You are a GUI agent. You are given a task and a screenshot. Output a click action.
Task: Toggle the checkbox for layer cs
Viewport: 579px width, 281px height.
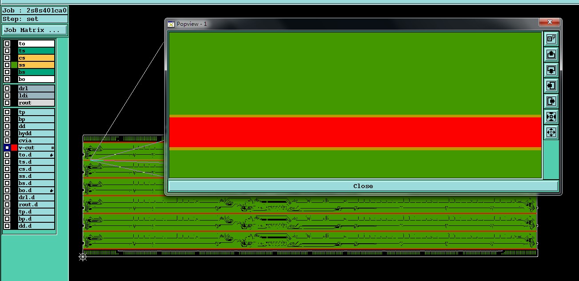7,58
